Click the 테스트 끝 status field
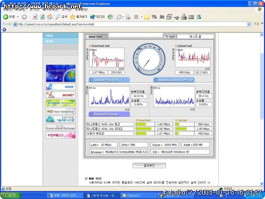Viewport: 265px width, 199px height. pyautogui.click(x=195, y=37)
